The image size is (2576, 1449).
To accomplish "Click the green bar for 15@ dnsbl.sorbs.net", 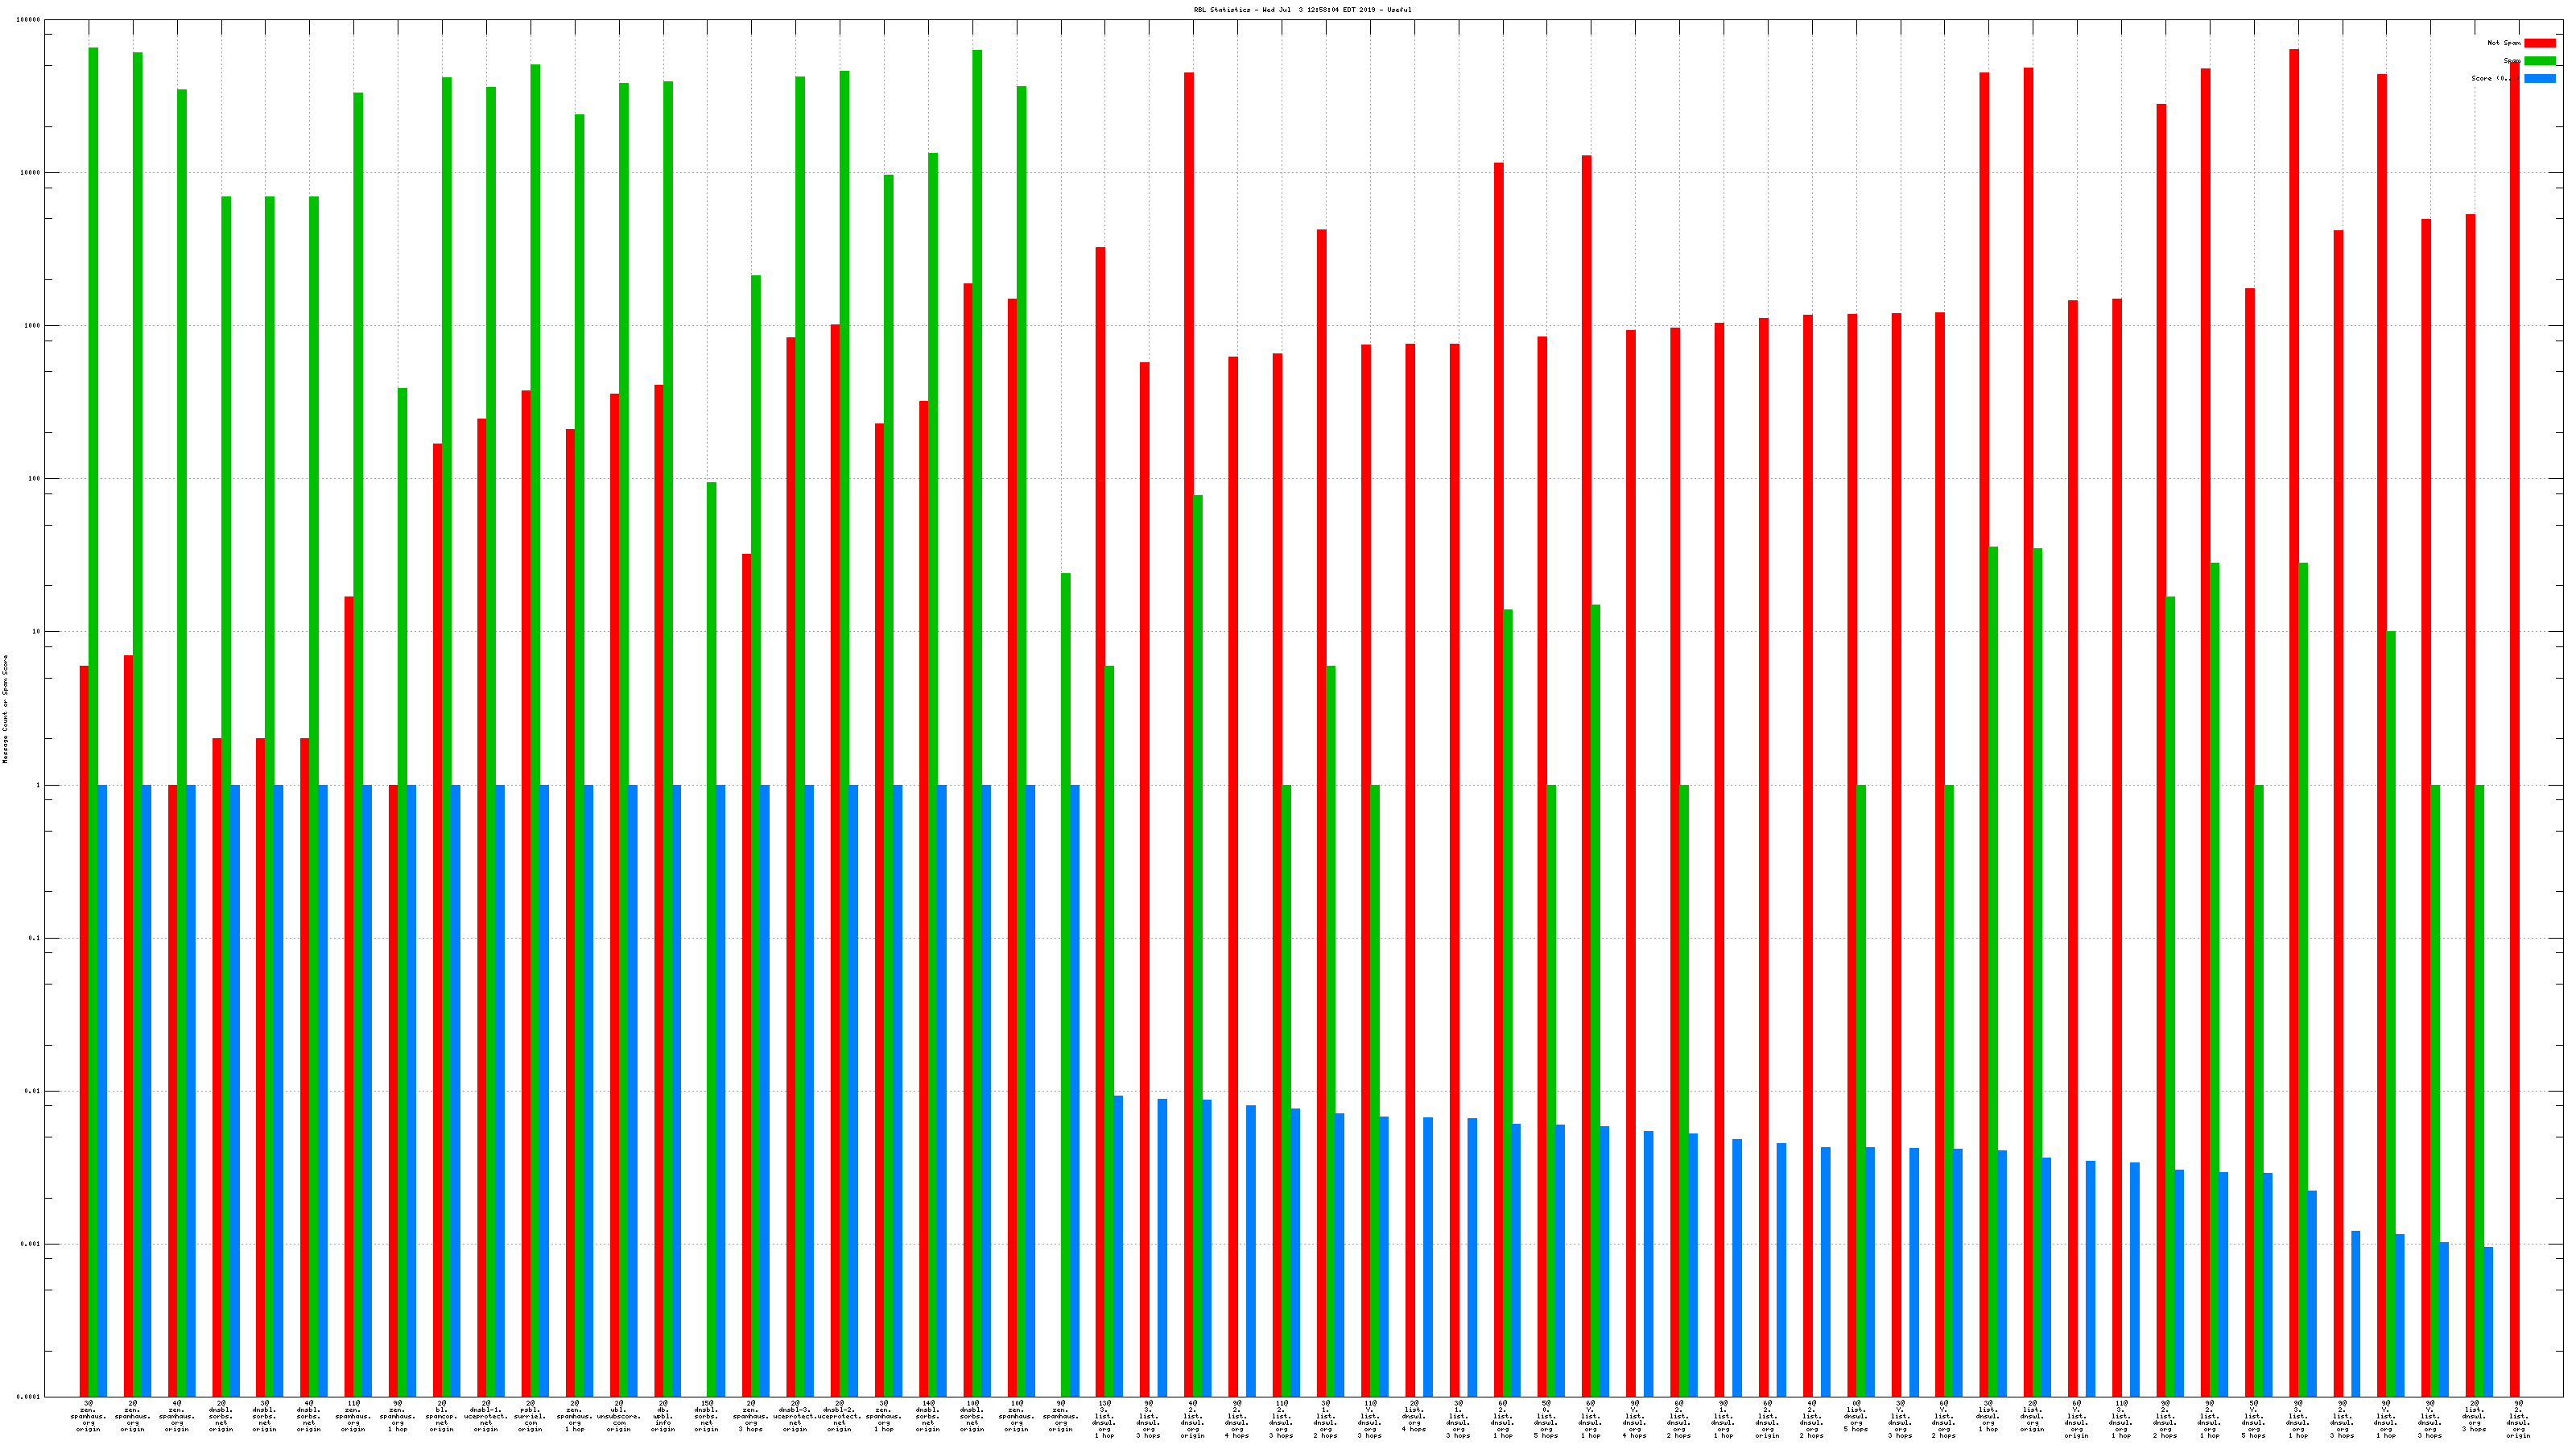I will 712,900.
